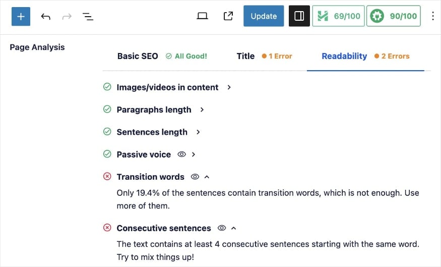441x267 pixels.
Task: Open the document overview list icon
Action: [x=88, y=17]
